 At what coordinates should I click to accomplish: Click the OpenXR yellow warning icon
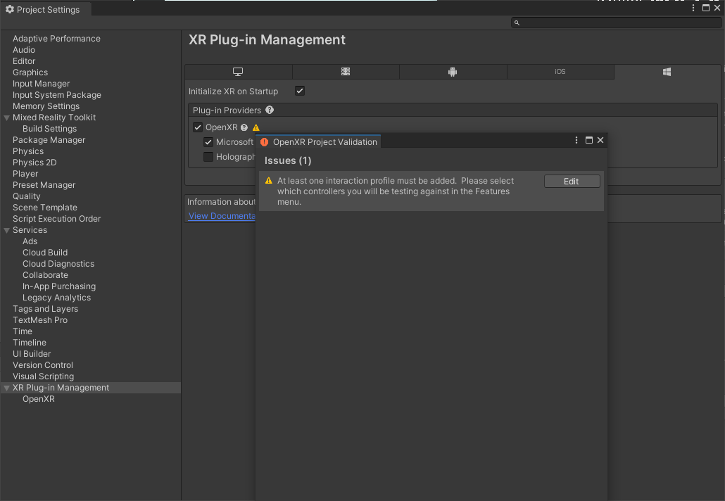tap(256, 128)
